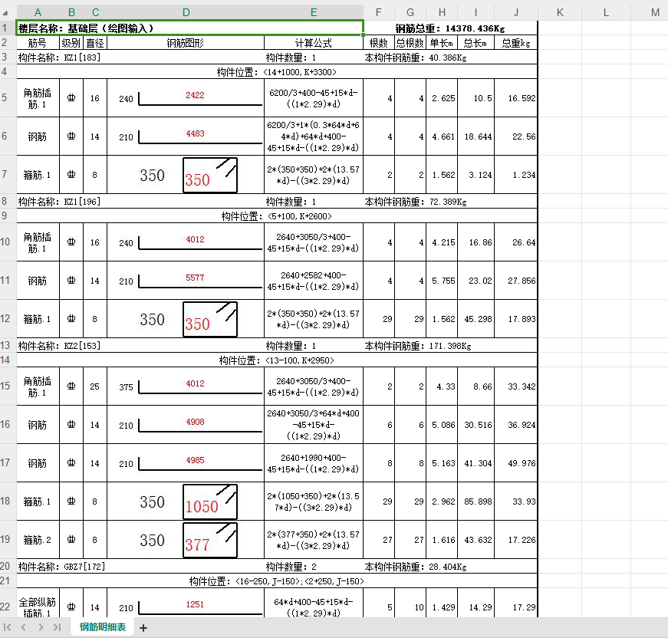Select 构件位置 <5+100, K+2600> row
668x638 pixels.
[x=277, y=216]
